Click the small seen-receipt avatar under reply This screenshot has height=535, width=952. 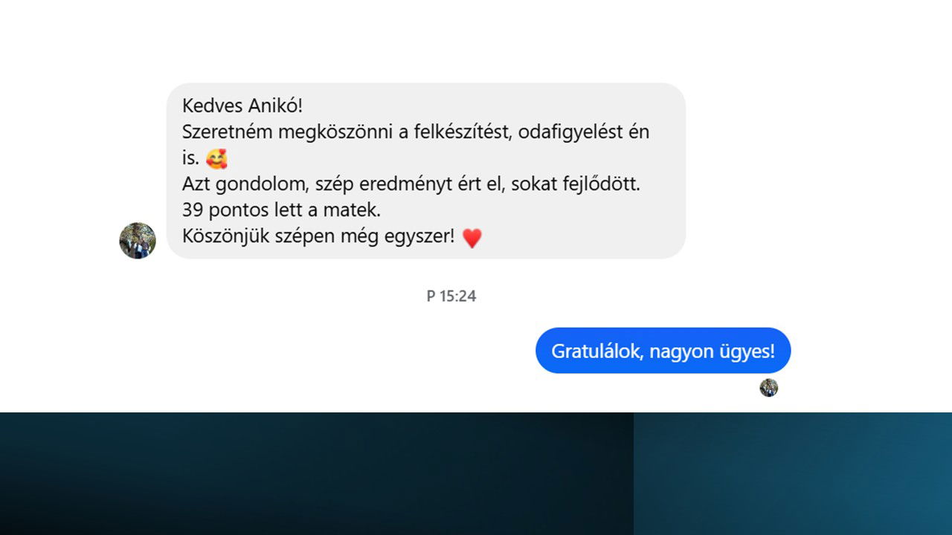pos(768,388)
